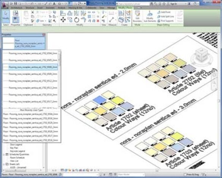Open the Sign In dropdown
This screenshot has height=178, width=222.
186,4
